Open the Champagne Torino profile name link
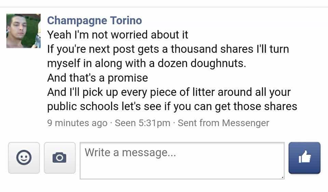 [x=94, y=20]
